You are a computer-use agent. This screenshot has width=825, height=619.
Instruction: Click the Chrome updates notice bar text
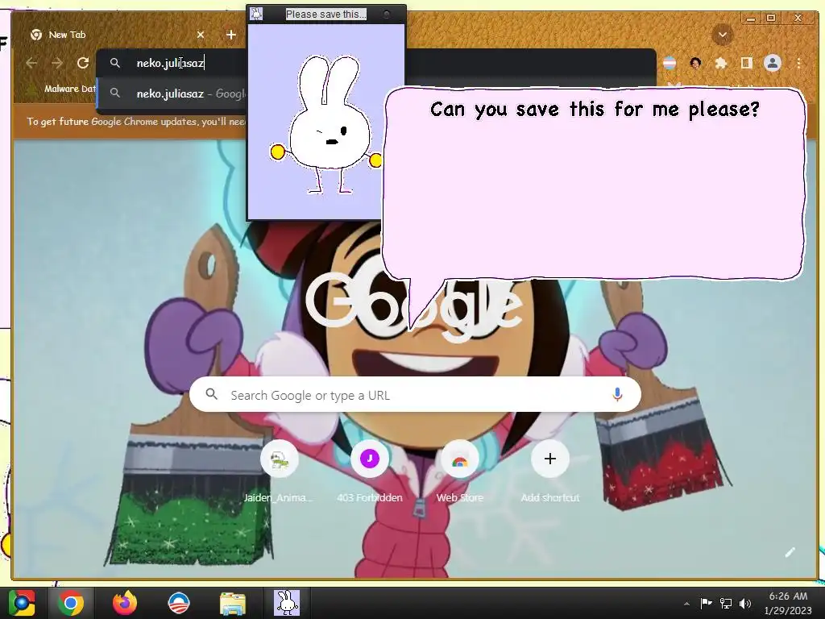click(136, 122)
